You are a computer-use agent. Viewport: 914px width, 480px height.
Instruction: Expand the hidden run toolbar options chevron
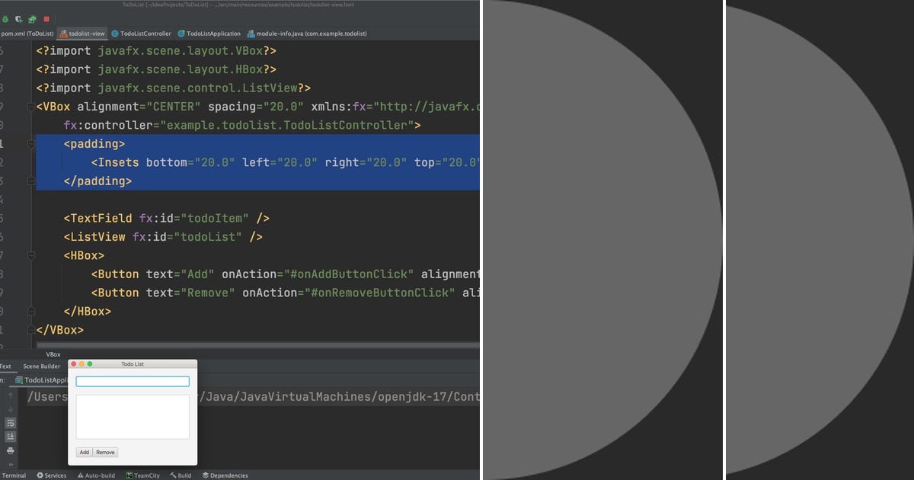click(9, 463)
